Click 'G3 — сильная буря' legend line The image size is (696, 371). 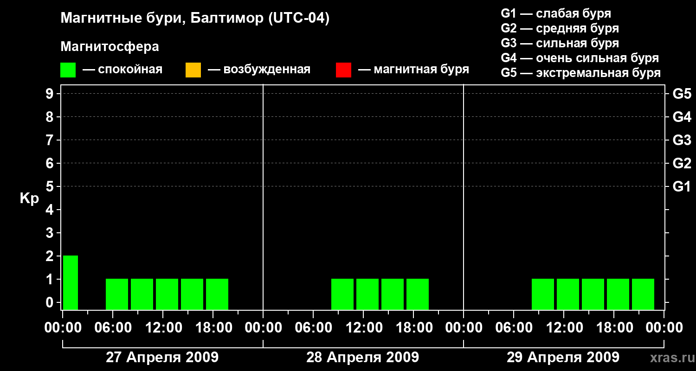pos(560,43)
